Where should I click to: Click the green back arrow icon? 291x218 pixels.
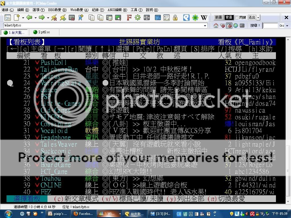pos(29,18)
